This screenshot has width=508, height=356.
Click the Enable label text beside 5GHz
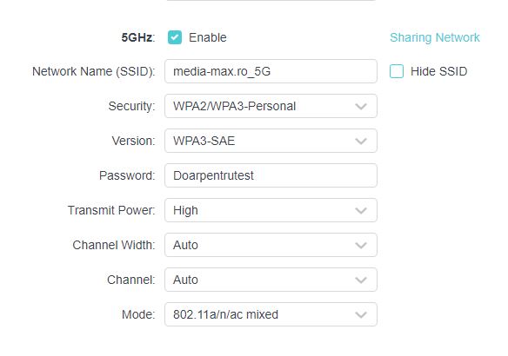(208, 37)
